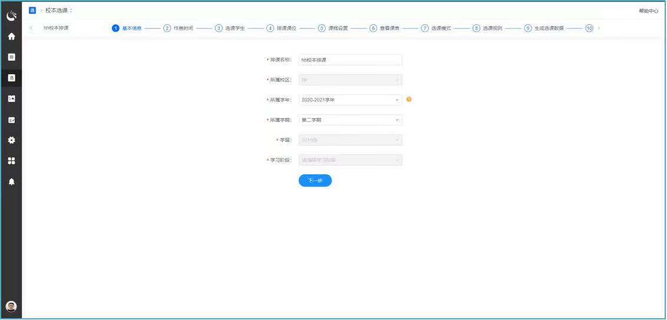Jump to step 7 选课模式
Image resolution: width=667 pixels, height=320 pixels.
point(436,28)
